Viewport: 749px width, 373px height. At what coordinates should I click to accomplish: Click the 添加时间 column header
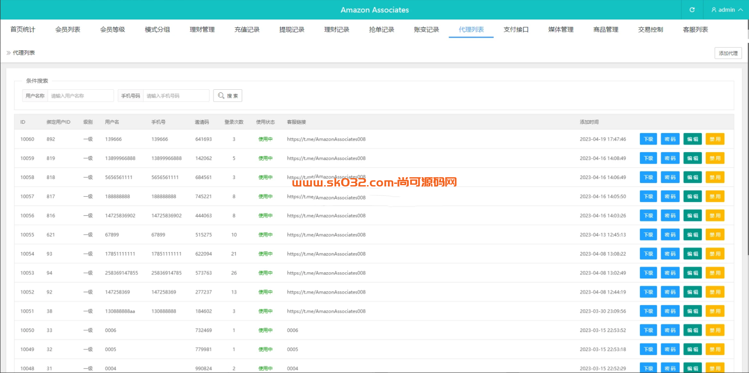589,122
